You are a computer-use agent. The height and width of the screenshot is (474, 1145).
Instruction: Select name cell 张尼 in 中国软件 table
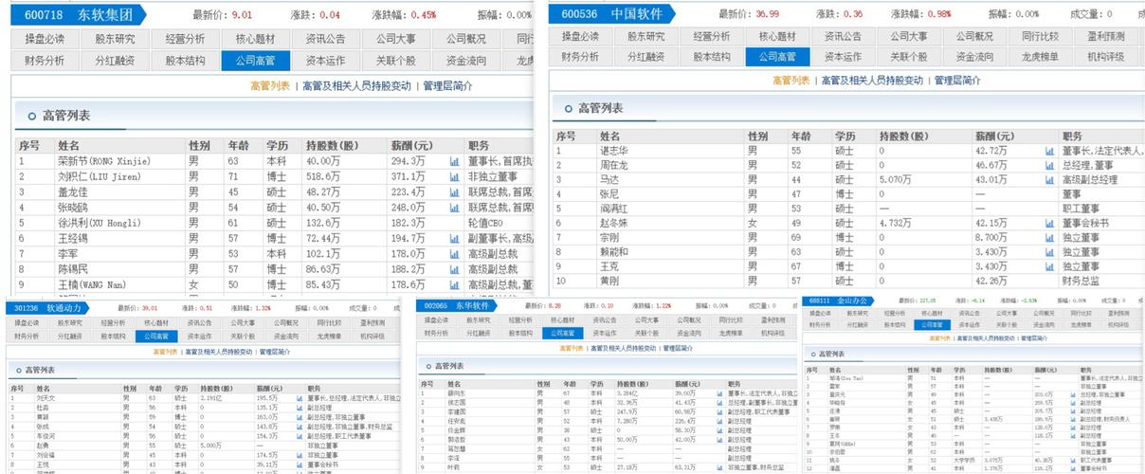click(x=609, y=194)
